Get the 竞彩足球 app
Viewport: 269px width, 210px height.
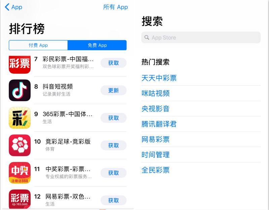[113, 145]
